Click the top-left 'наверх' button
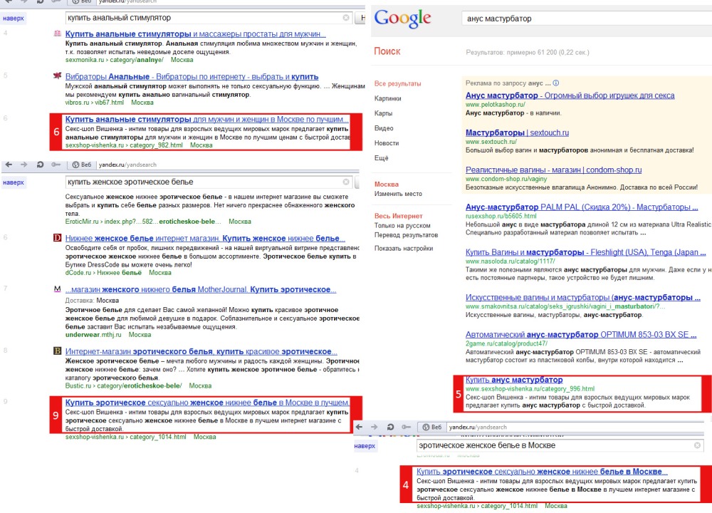The image size is (712, 513). click(x=14, y=19)
